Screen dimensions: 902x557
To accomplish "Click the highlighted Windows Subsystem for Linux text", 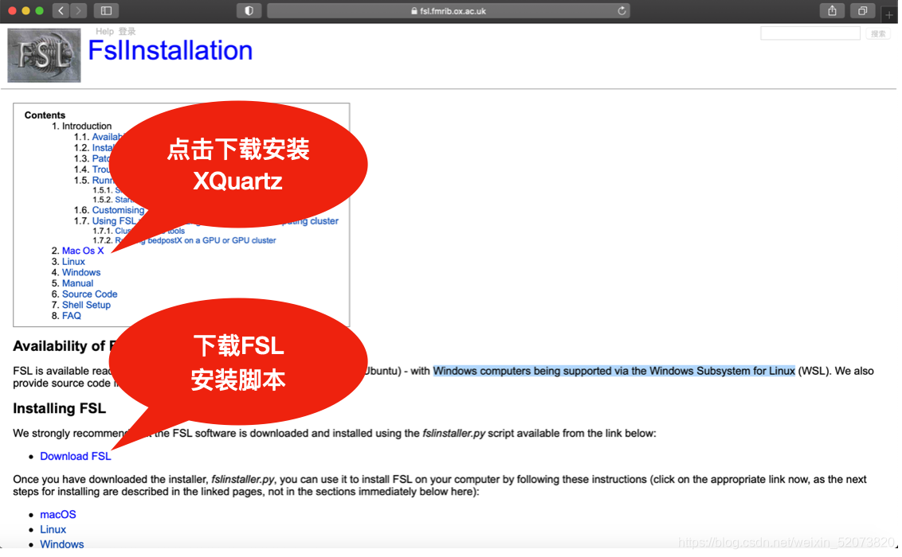I will point(614,371).
